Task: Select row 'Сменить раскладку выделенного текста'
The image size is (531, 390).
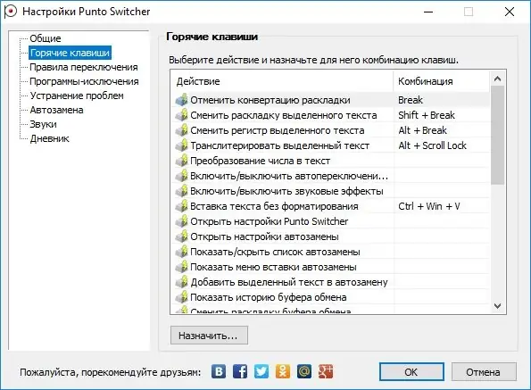Action: point(330,115)
